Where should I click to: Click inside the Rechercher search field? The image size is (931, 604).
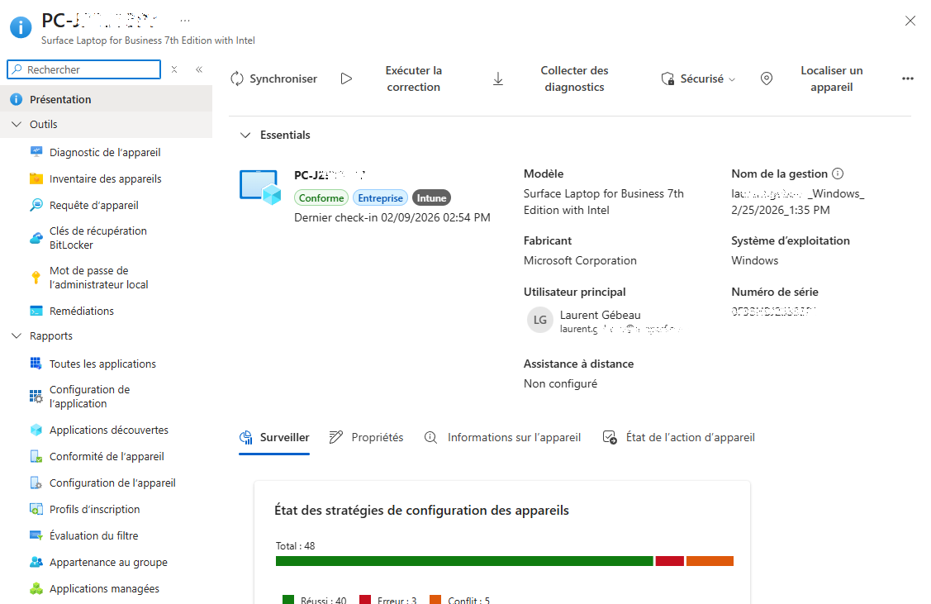pos(83,69)
